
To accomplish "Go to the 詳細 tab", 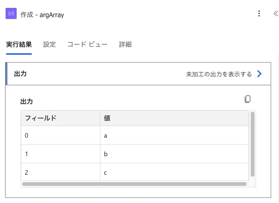I will pos(125,44).
